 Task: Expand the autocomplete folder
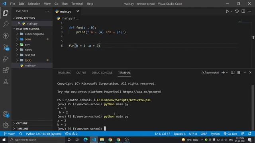(32, 34)
